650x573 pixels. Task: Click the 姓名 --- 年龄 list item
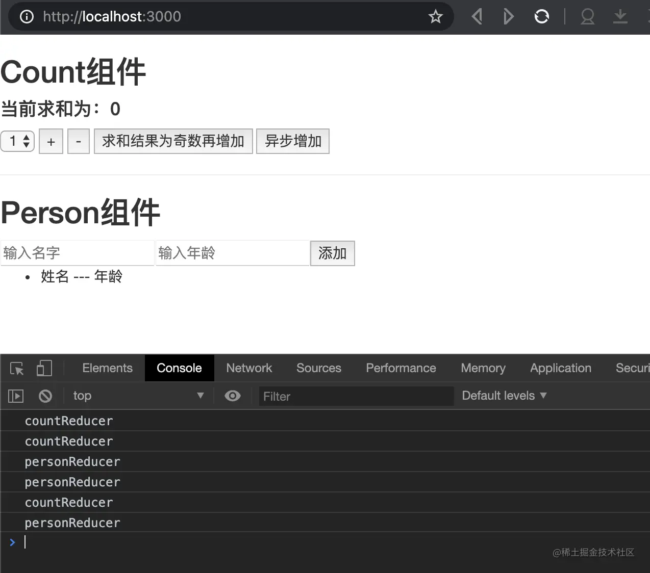click(82, 276)
